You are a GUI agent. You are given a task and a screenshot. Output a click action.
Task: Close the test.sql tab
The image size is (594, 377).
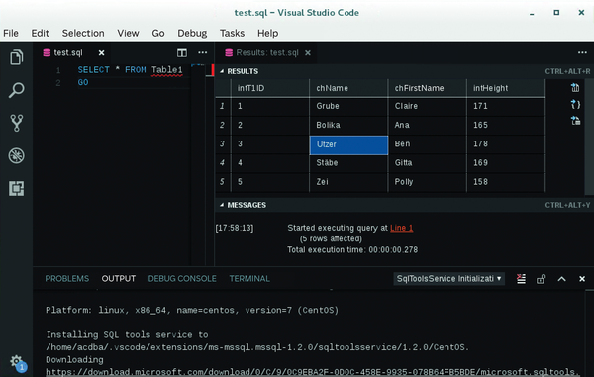coord(102,53)
